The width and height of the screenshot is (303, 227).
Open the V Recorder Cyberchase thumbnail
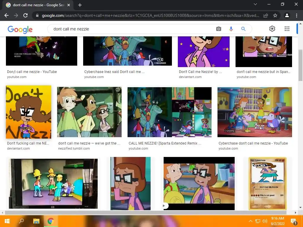[x=127, y=51]
